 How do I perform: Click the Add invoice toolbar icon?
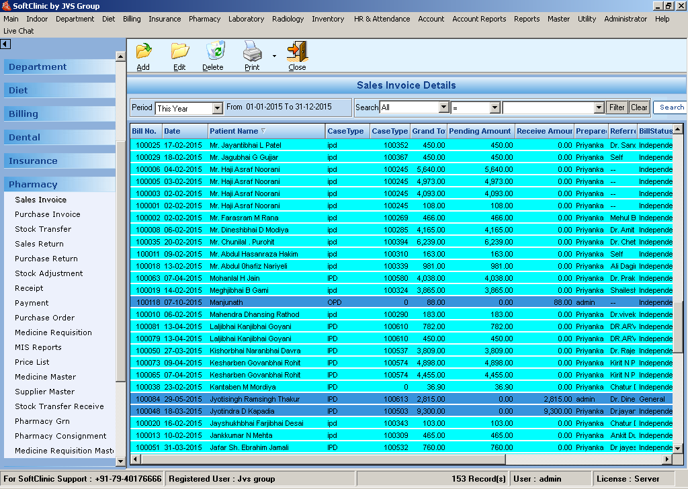point(143,52)
